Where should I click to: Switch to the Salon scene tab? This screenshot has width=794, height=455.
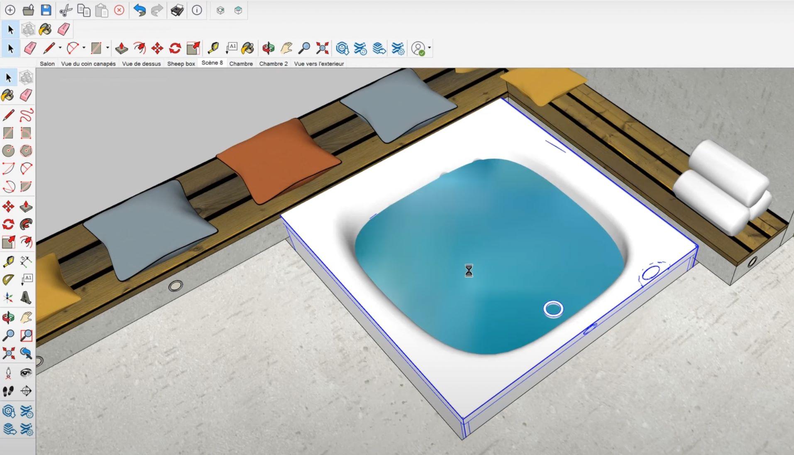[x=47, y=64]
